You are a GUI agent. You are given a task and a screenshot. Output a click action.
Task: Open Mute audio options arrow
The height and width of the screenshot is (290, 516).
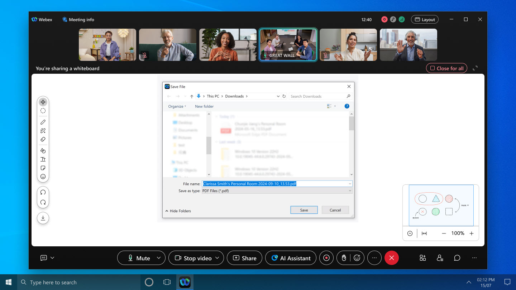coord(159,258)
